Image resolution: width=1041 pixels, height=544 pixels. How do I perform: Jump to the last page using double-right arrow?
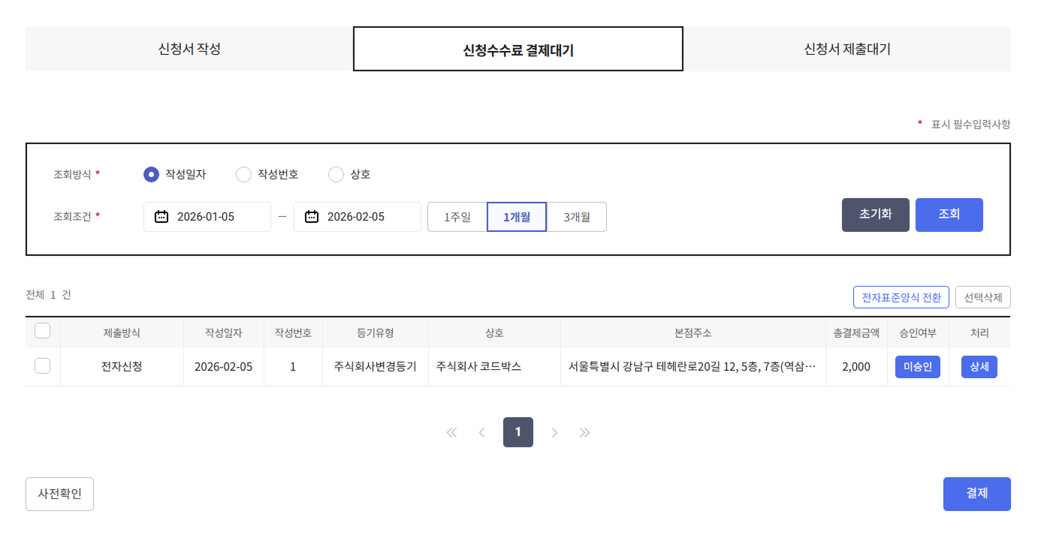584,432
